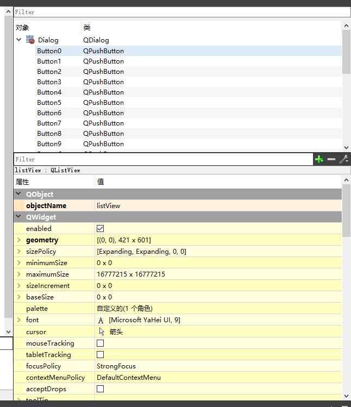Click the focusPolicy value StrongFocus
The height and width of the screenshot is (407, 351).
[116, 366]
